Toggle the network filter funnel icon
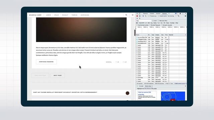This screenshot has height=120, width=214. [143, 16]
